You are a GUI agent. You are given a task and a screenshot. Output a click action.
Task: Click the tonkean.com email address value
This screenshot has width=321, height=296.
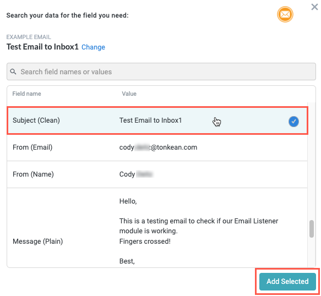click(158, 147)
